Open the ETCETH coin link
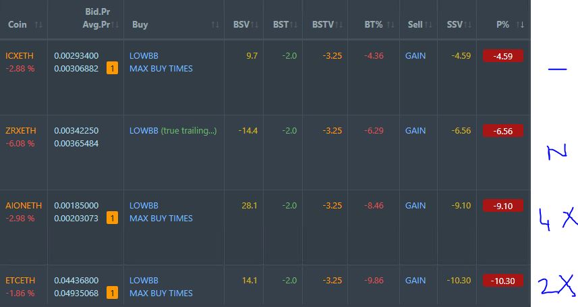This screenshot has height=307, width=578. pyautogui.click(x=20, y=281)
